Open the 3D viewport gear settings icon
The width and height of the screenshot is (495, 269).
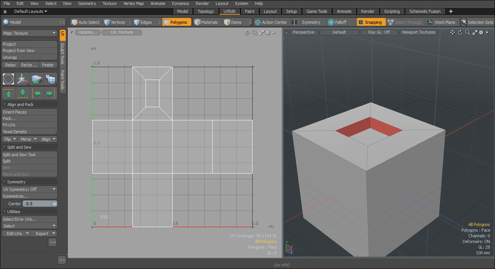pos(481,32)
